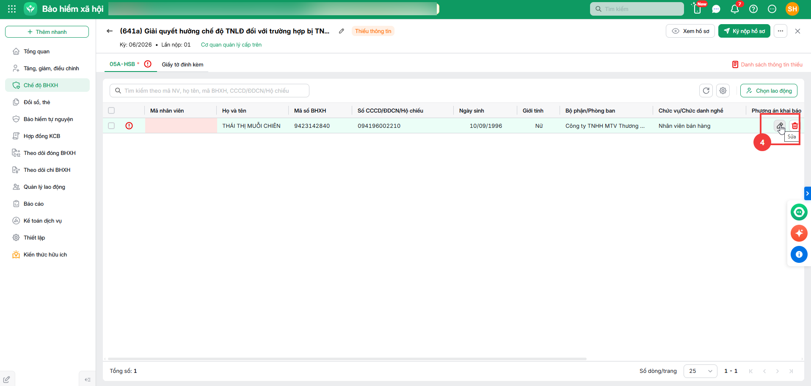Select all rows with the header checkbox

pyautogui.click(x=111, y=110)
